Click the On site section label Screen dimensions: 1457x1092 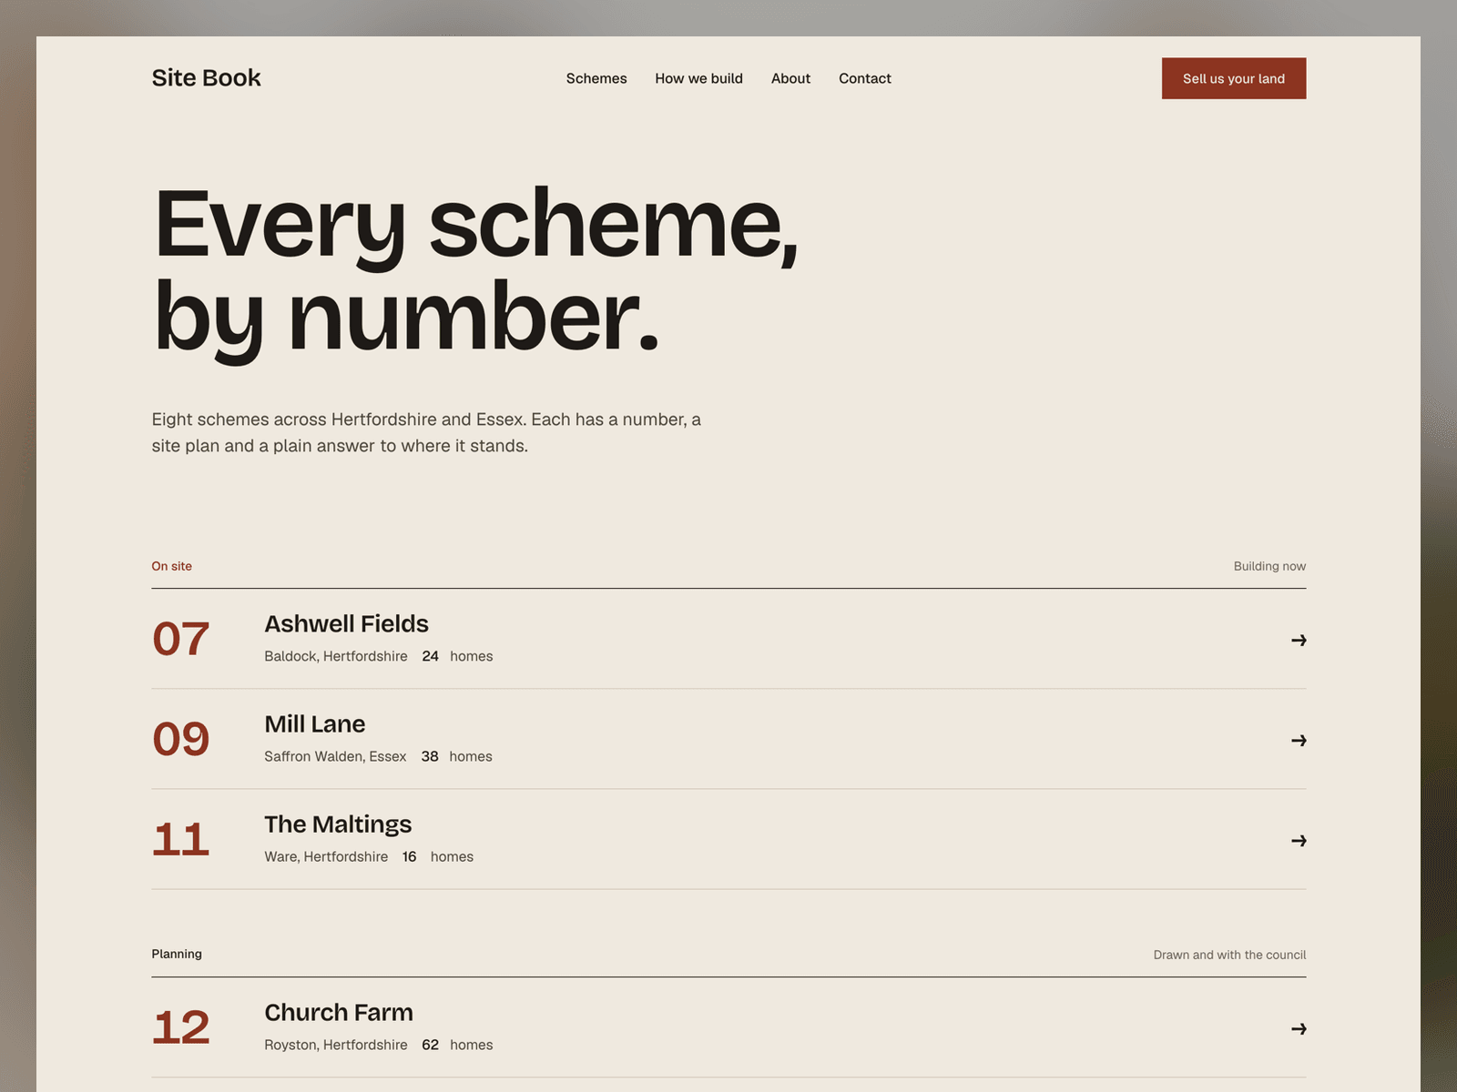point(172,566)
